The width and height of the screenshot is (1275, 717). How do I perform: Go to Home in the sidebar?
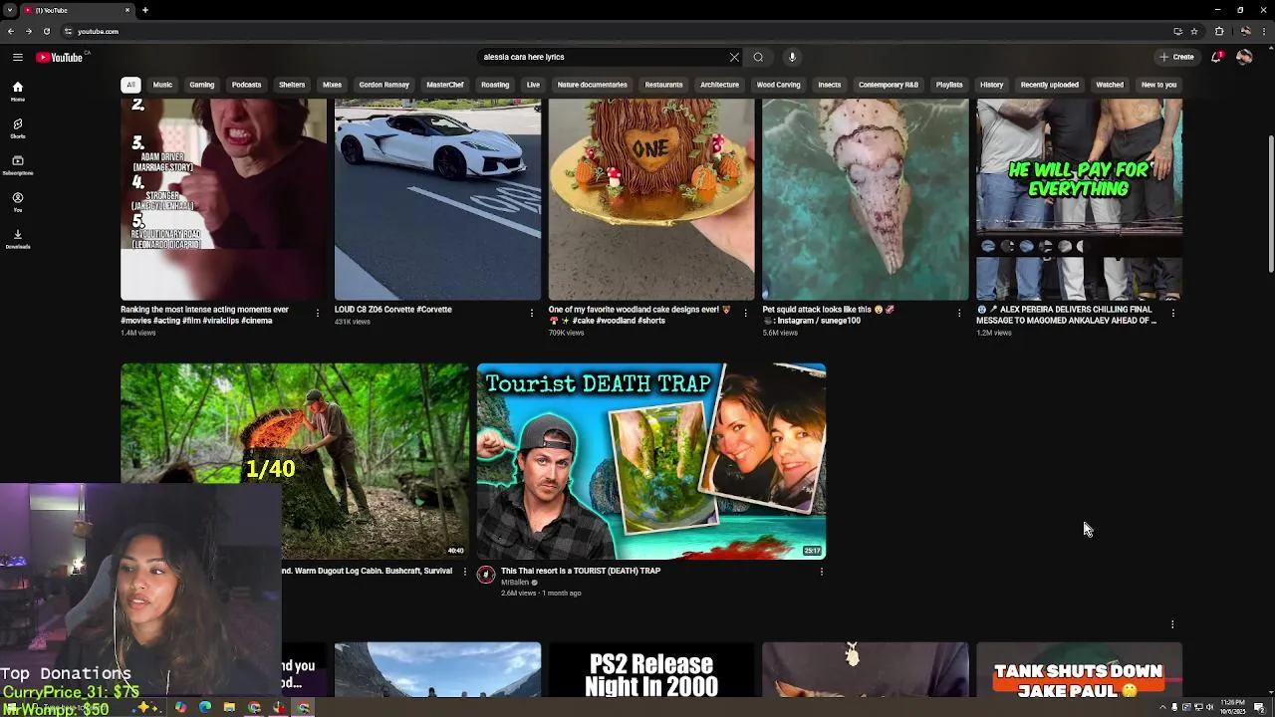click(x=17, y=92)
